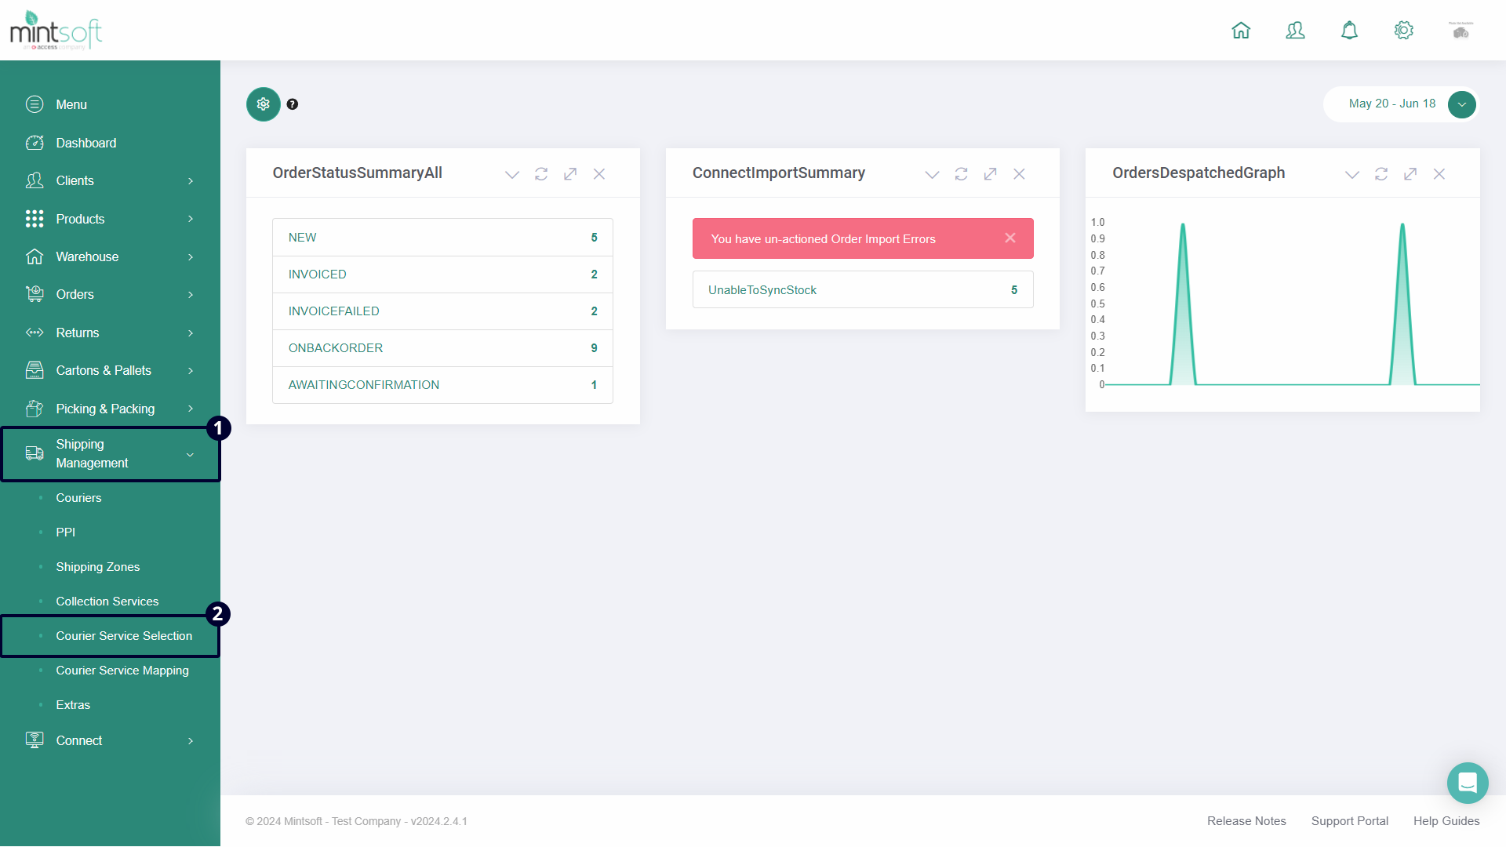The image size is (1506, 847).
Task: Refresh the OrderStatusSummaryAll widget
Action: tap(541, 174)
